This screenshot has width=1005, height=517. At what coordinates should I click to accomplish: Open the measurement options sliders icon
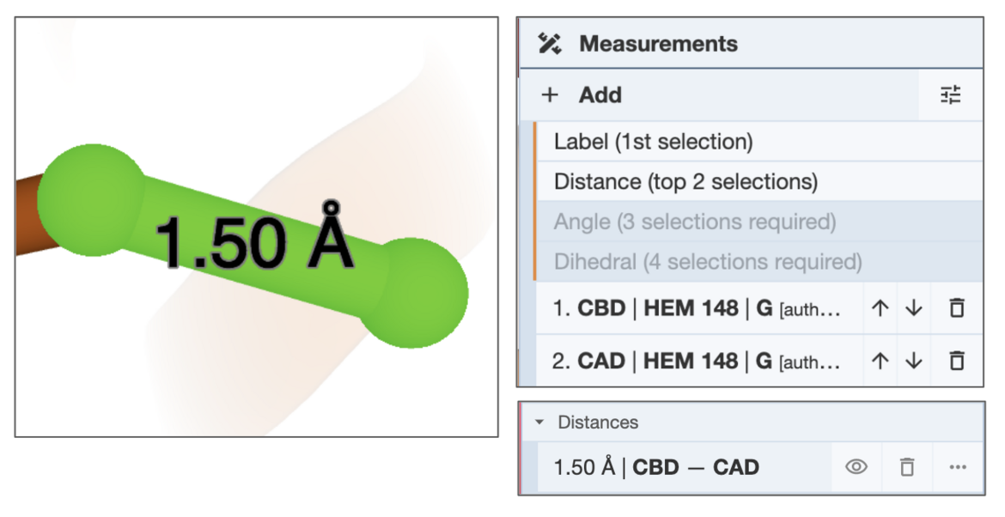click(x=950, y=95)
